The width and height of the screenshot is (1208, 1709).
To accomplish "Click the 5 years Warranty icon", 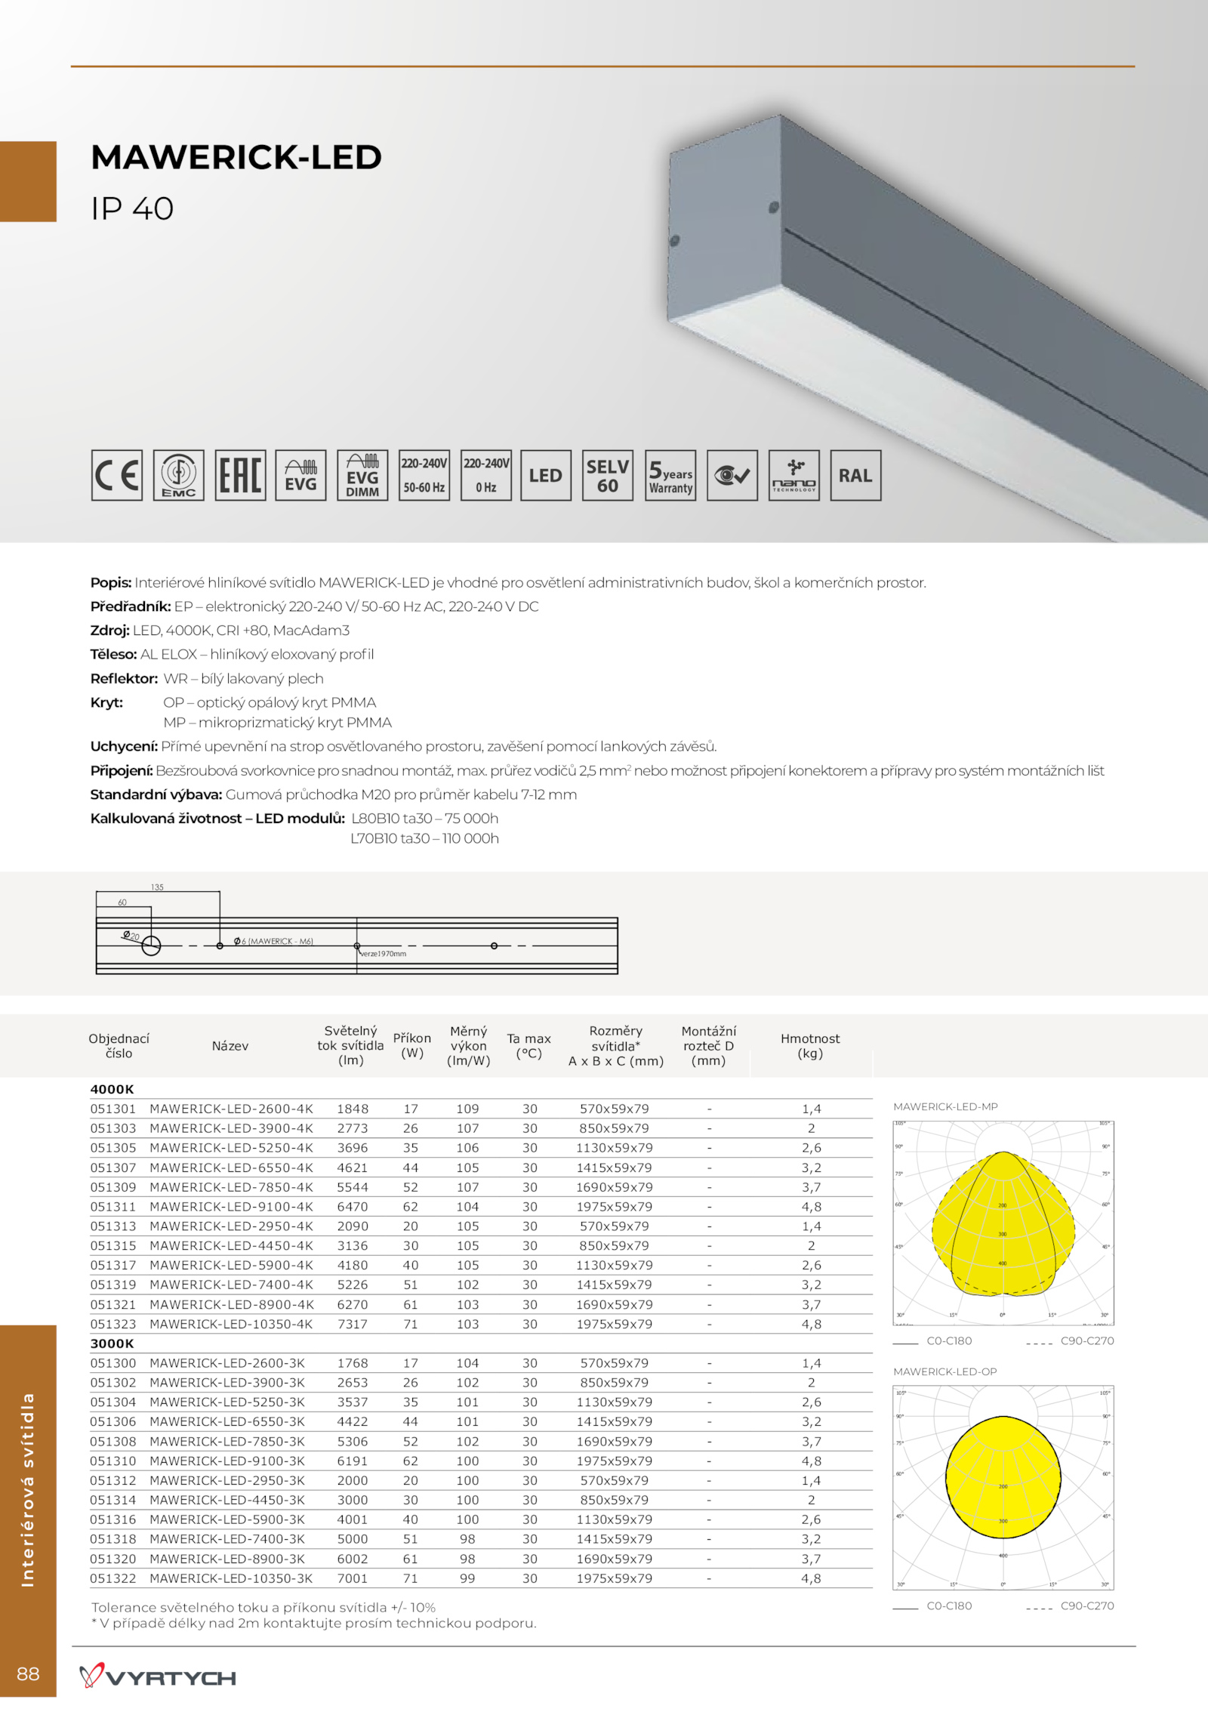I will 670,475.
